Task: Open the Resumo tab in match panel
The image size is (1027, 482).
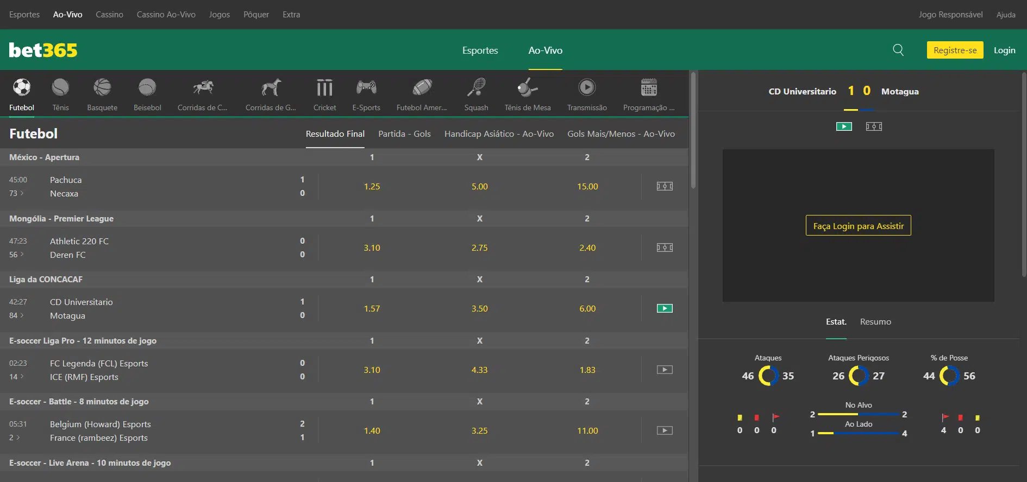Action: [875, 321]
